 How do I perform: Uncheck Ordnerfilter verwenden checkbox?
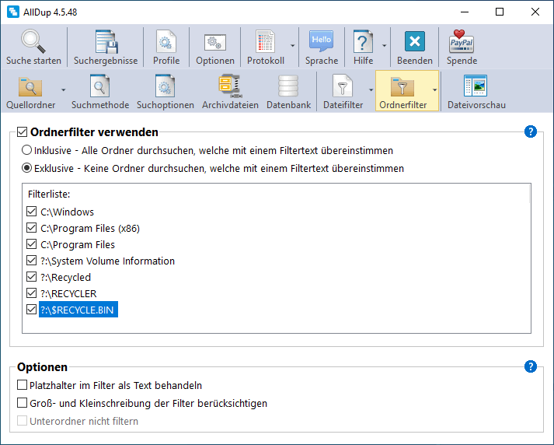pos(22,132)
